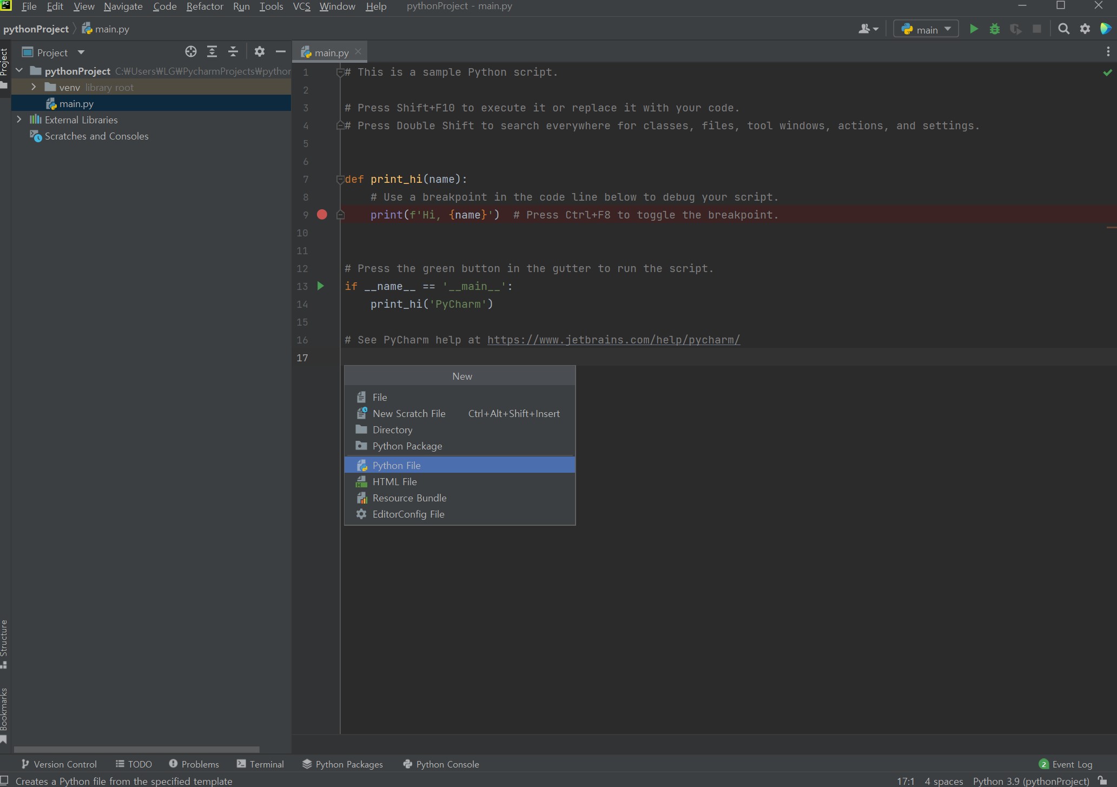The width and height of the screenshot is (1117, 787).
Task: Expand External Libraries tree node
Action: click(x=19, y=120)
